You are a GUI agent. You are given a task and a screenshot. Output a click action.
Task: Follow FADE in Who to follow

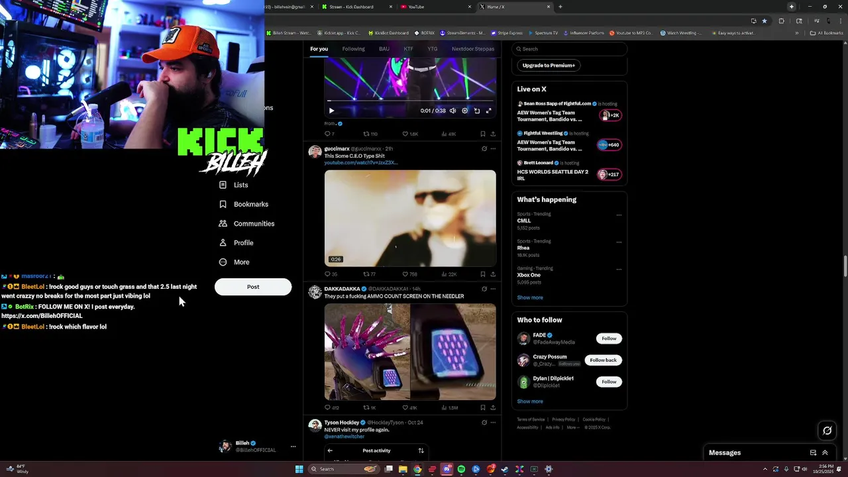(x=609, y=339)
